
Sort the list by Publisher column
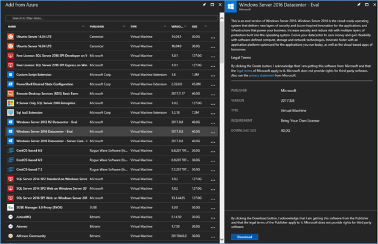click(97, 27)
